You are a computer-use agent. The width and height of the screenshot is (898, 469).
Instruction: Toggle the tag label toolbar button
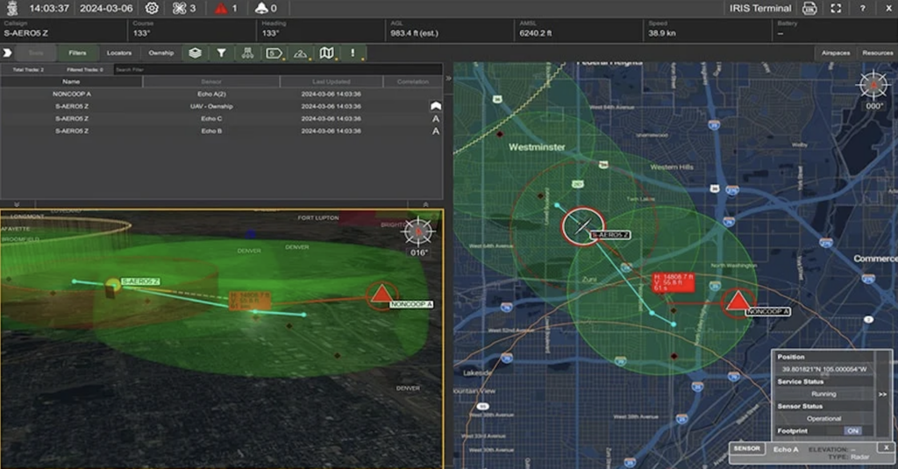point(274,53)
